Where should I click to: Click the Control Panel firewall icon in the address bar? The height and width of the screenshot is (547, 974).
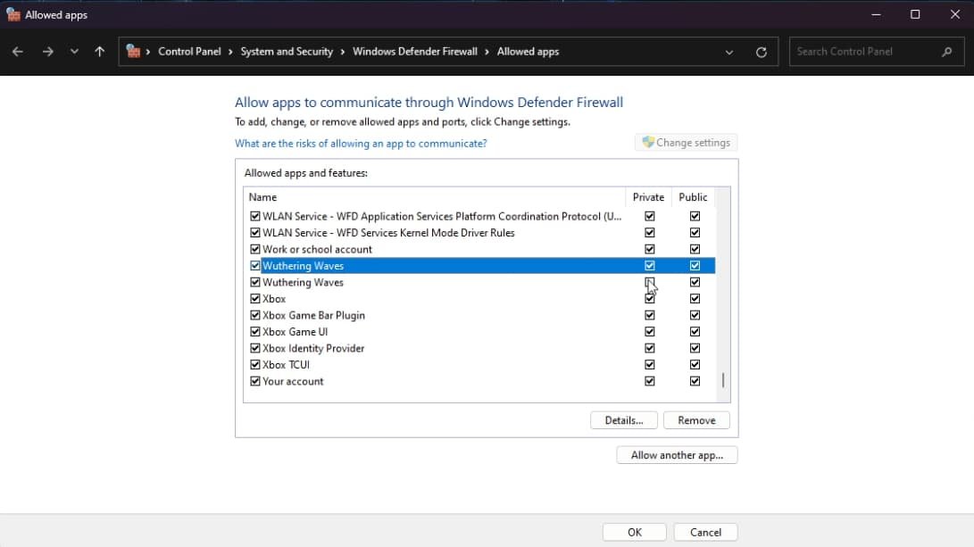(133, 51)
